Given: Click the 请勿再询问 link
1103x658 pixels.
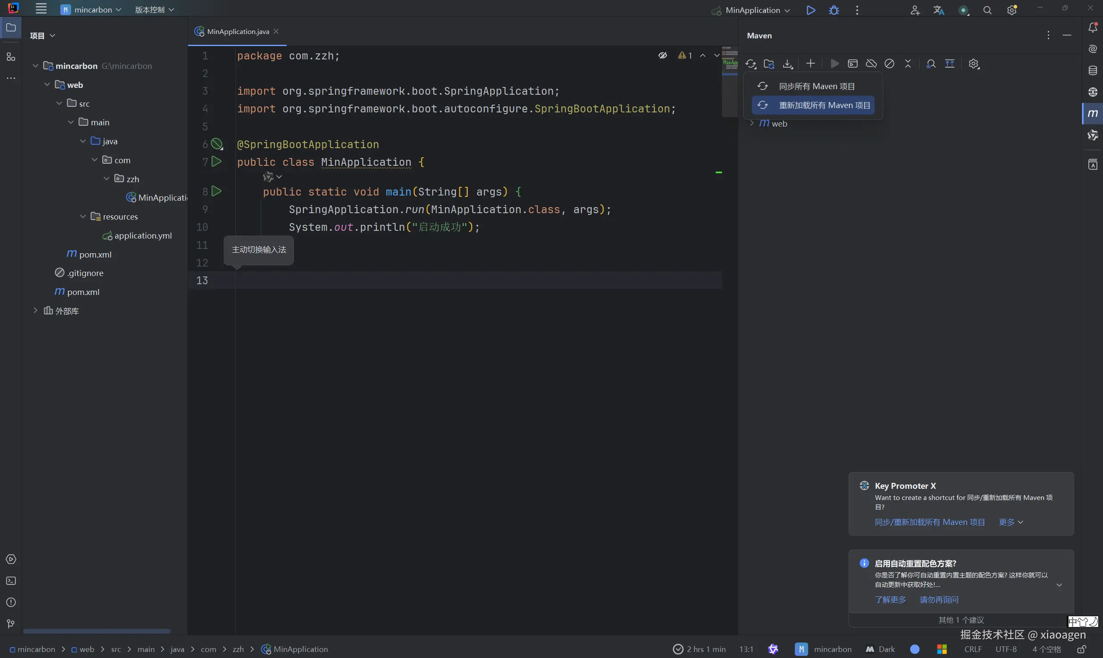Looking at the screenshot, I should (939, 600).
